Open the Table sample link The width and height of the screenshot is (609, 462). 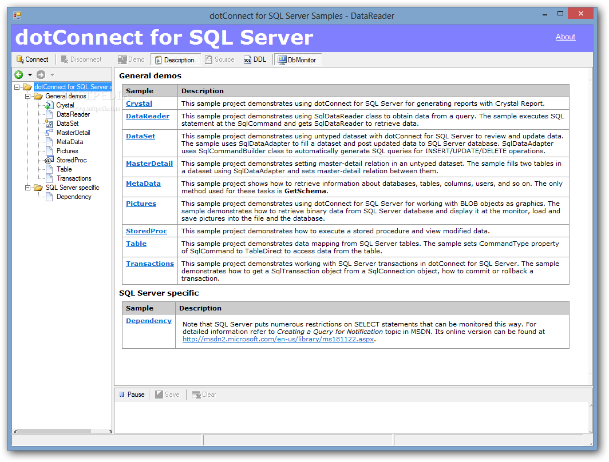tap(136, 244)
